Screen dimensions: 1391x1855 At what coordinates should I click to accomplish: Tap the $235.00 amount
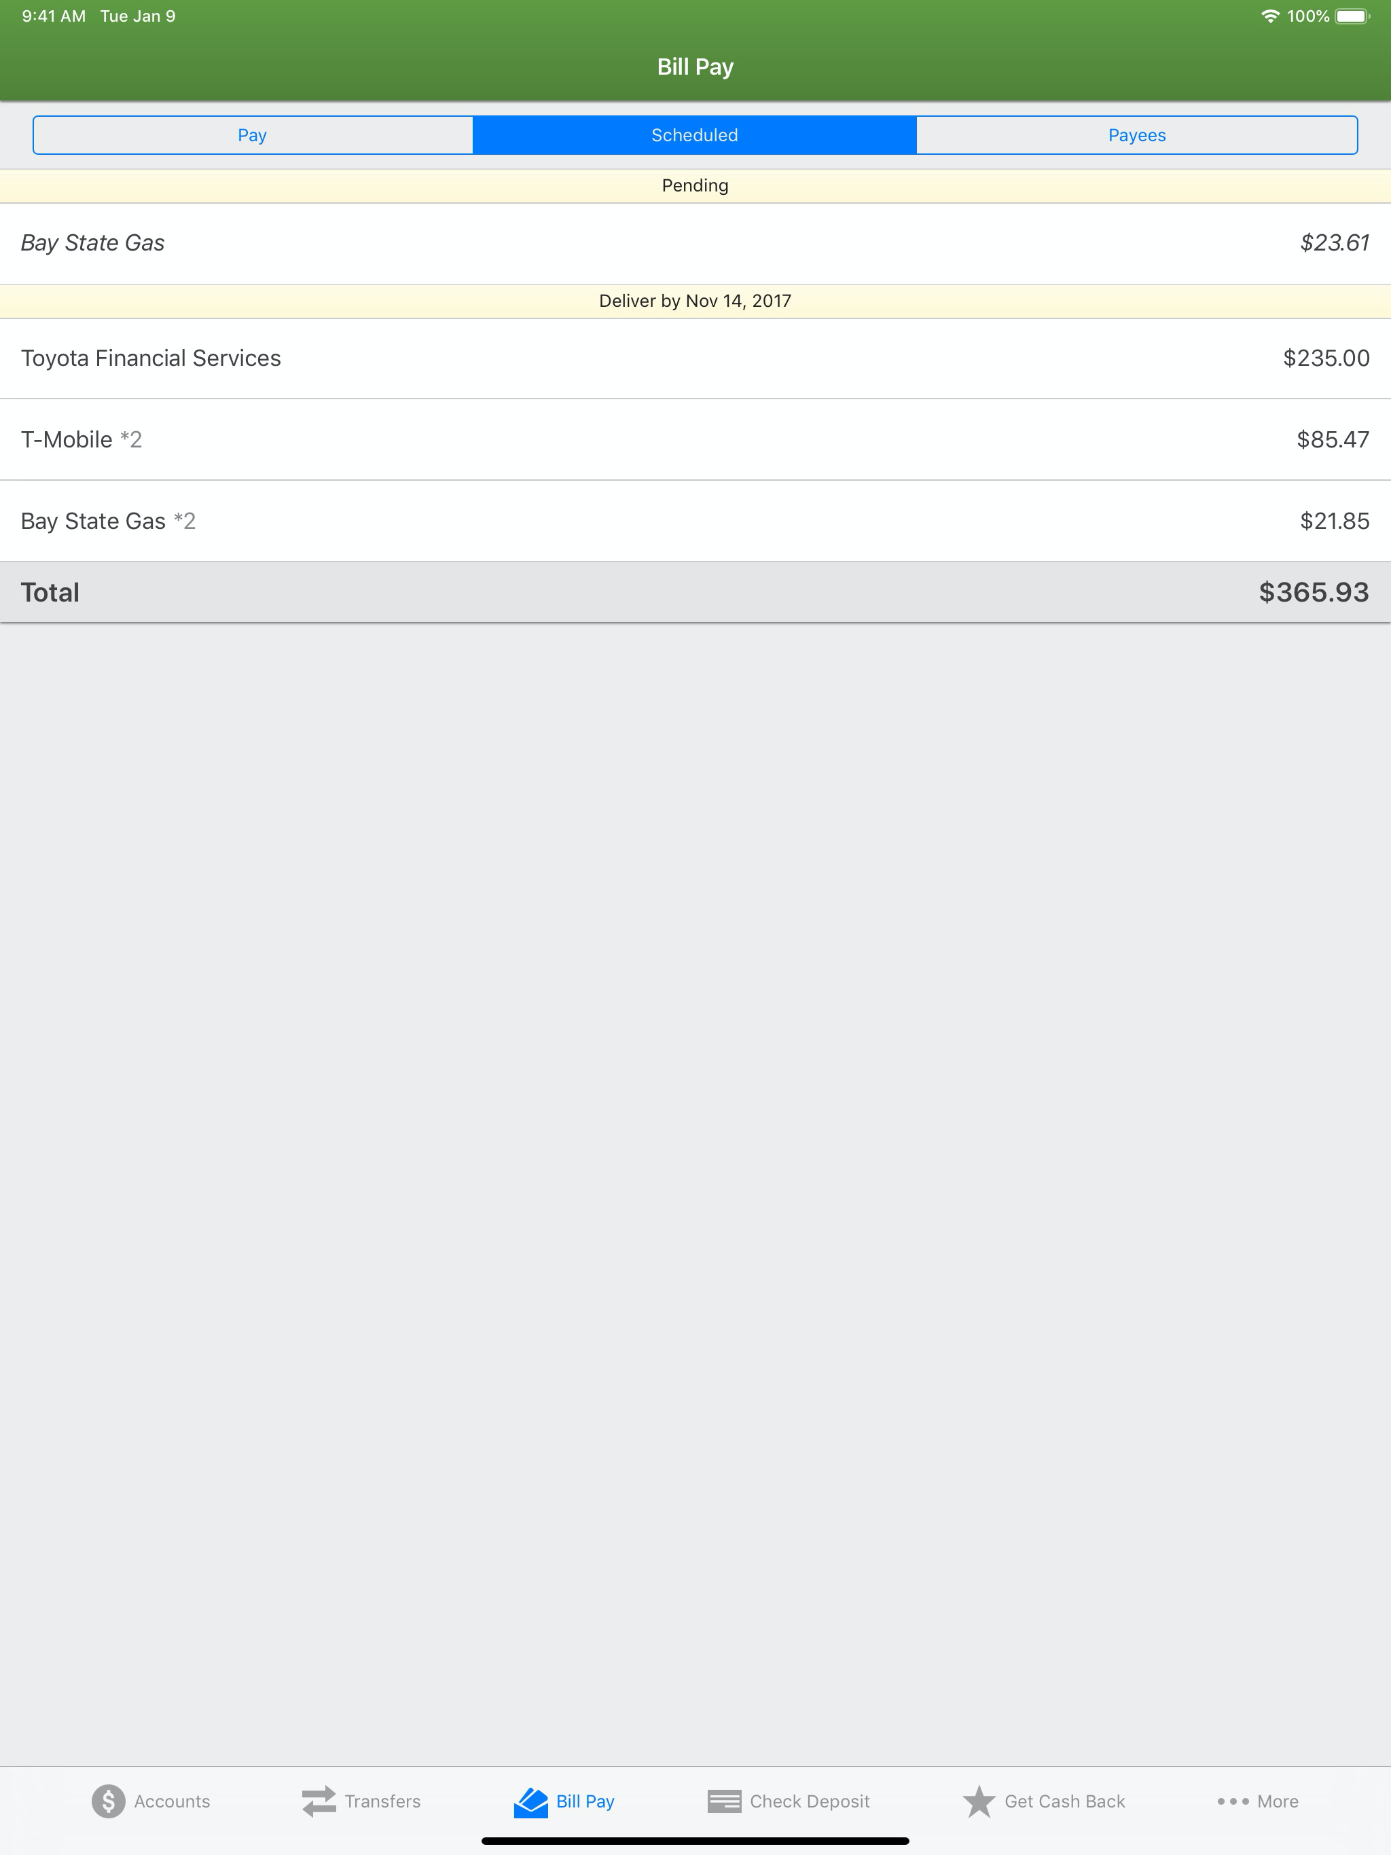(1326, 358)
